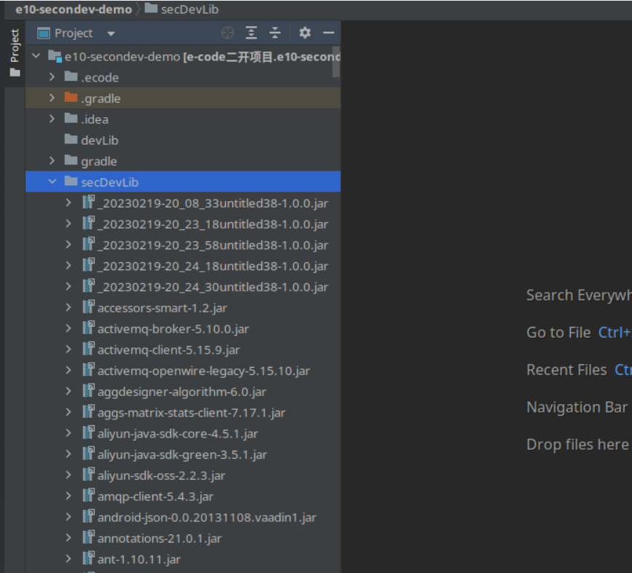632x573 pixels.
Task: Select aliyun-java-sdk-green-3.5.1.jar
Action: (x=183, y=454)
